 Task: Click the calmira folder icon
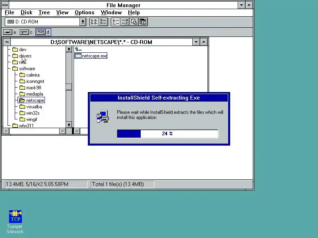[x=22, y=75]
